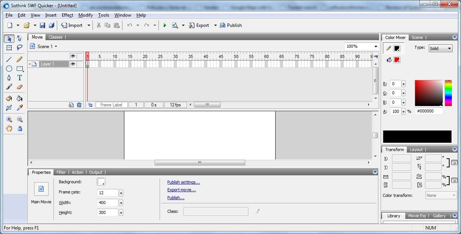Select the Eyedropper tool

coord(20,108)
